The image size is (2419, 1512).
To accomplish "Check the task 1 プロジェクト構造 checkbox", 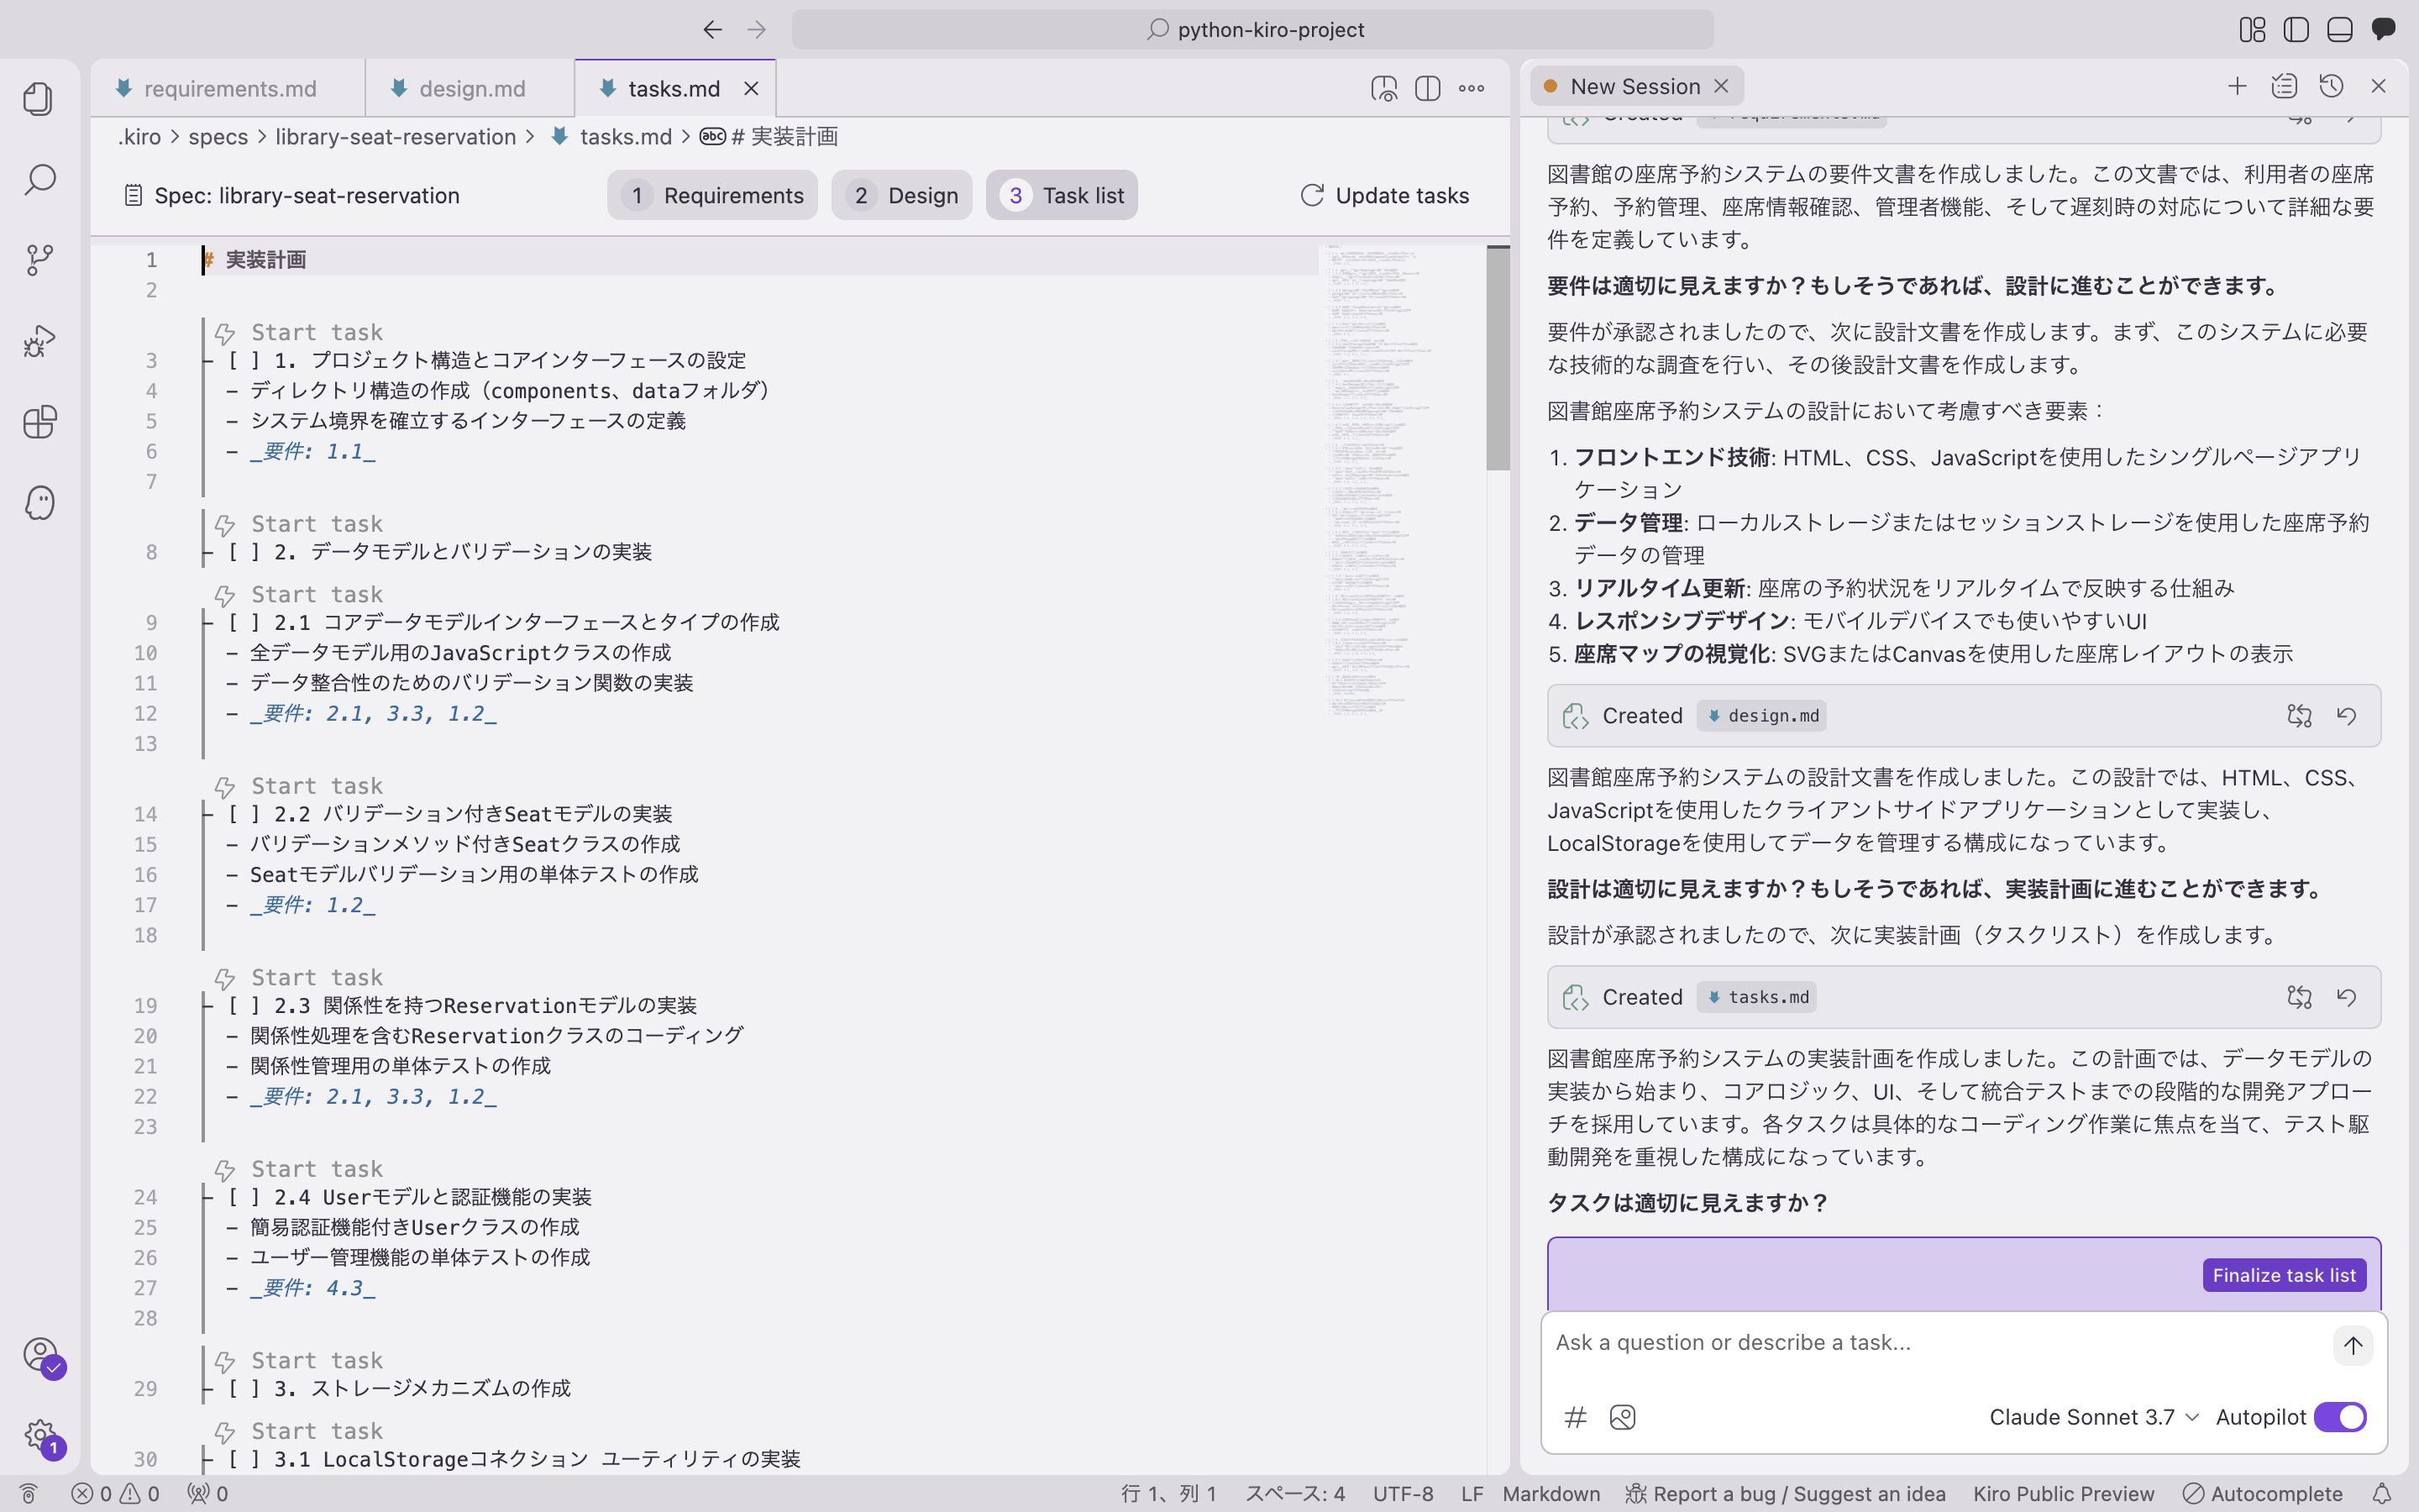I will point(243,360).
